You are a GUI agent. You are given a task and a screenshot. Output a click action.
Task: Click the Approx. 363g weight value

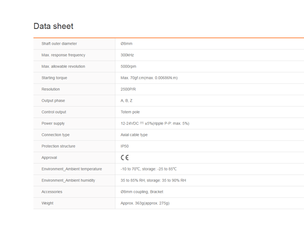[x=145, y=203]
